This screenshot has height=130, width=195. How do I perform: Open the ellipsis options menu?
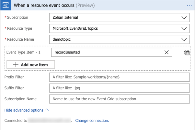[x=189, y=5]
